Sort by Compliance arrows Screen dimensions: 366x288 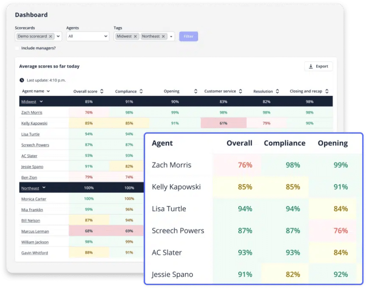pos(141,92)
